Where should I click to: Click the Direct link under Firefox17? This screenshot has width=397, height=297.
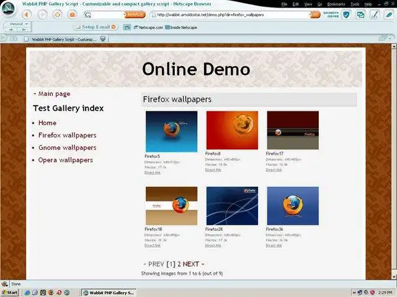274,170
